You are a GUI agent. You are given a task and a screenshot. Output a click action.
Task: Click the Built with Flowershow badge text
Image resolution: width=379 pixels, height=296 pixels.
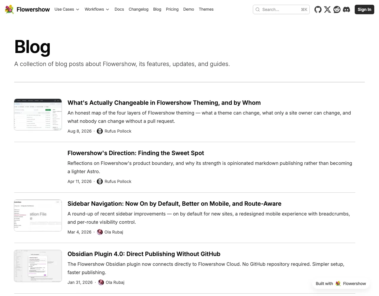[x=341, y=284]
